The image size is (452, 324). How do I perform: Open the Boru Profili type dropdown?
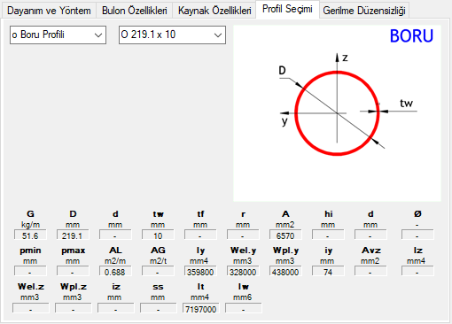tap(58, 35)
